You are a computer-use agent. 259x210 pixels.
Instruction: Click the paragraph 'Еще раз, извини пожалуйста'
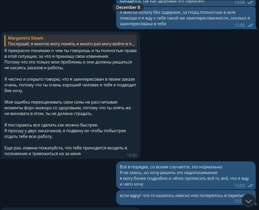coord(66,151)
